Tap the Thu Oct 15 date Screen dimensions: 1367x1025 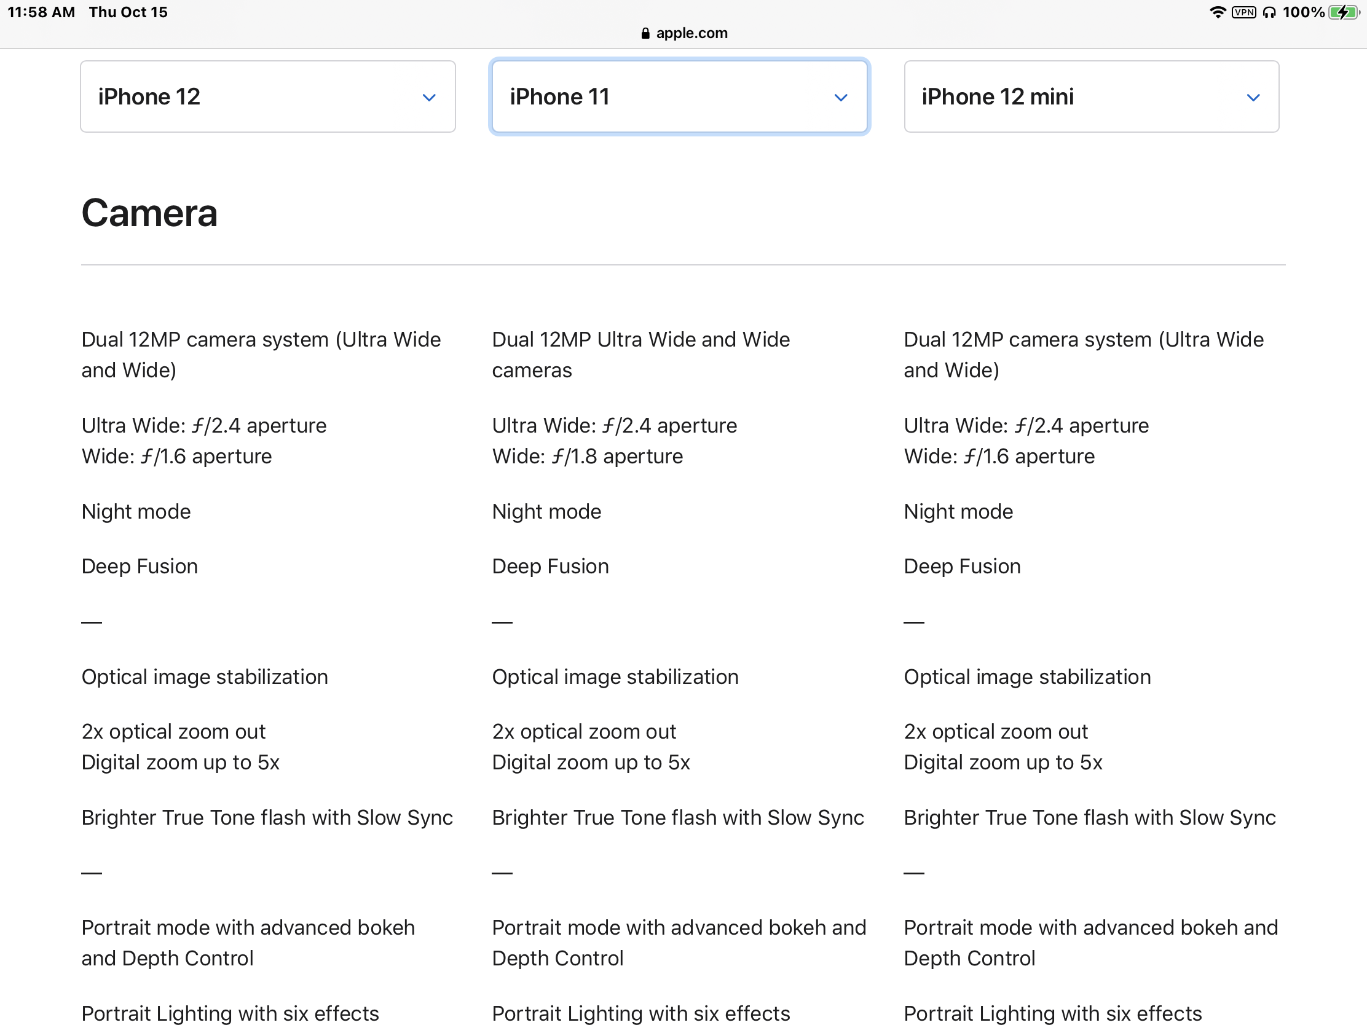point(128,12)
